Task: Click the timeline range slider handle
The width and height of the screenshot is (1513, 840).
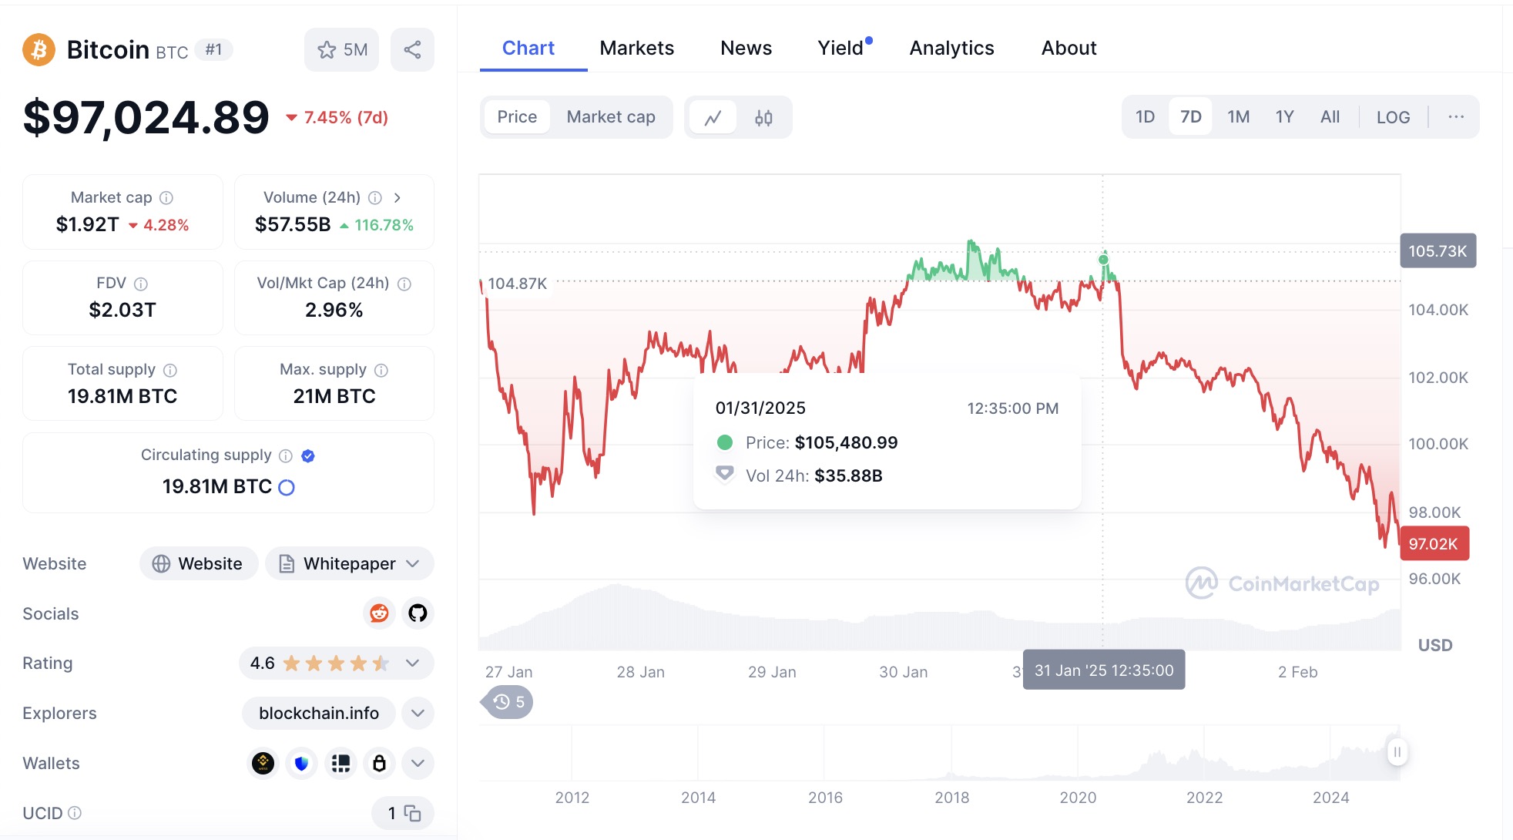Action: pyautogui.click(x=1397, y=752)
